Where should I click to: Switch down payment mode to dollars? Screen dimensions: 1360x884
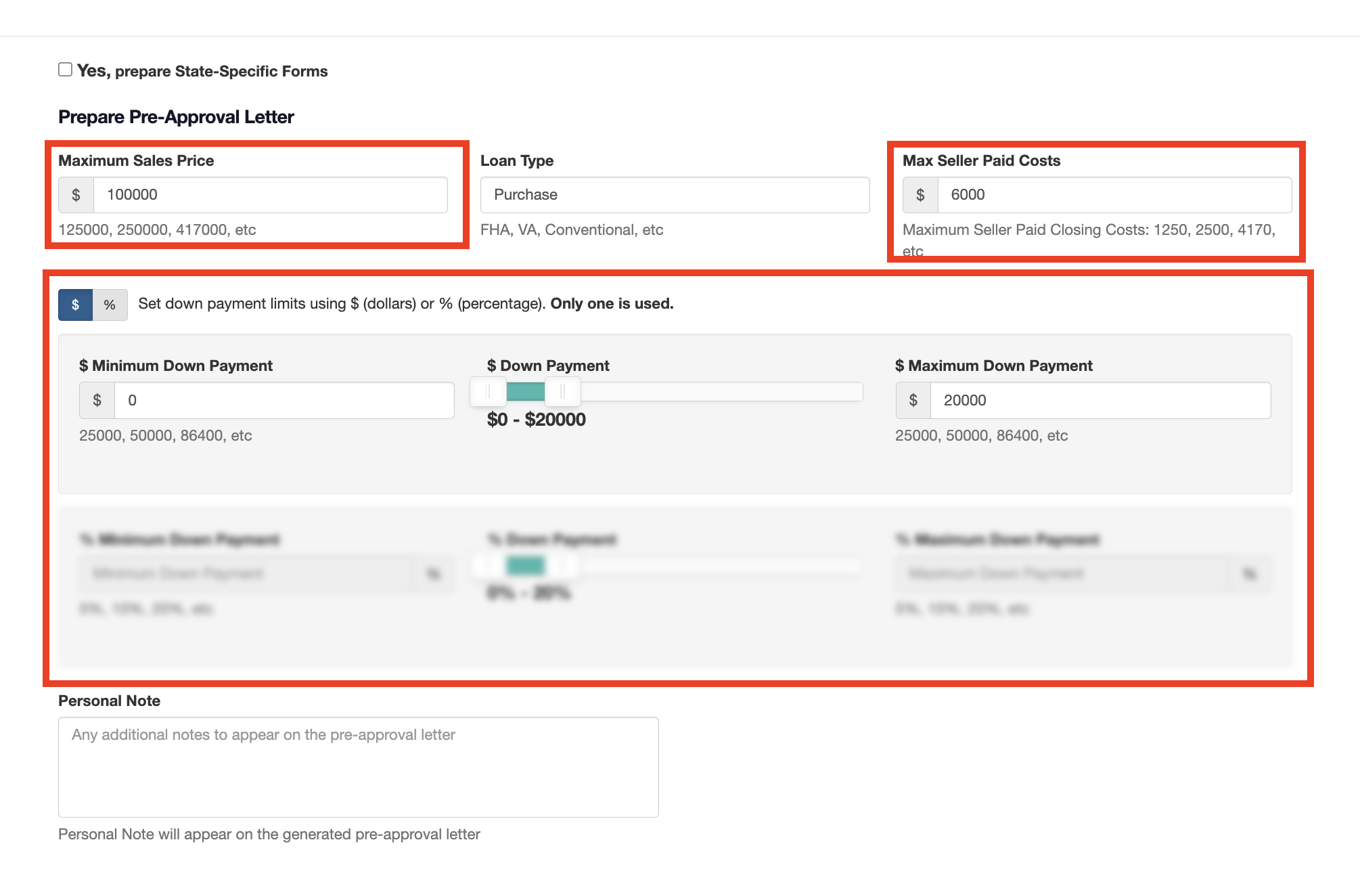click(x=75, y=305)
